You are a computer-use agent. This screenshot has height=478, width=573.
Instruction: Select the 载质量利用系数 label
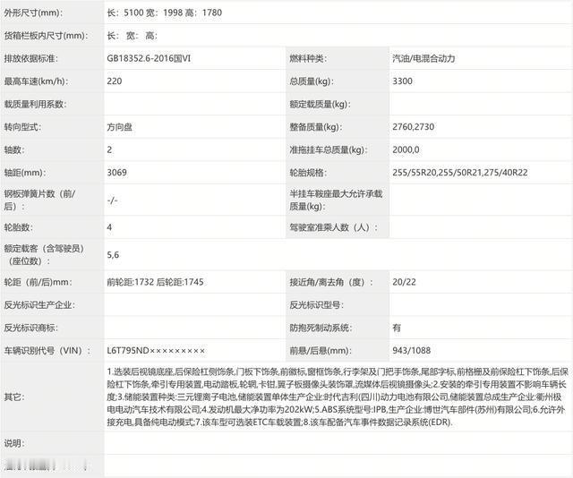35,104
